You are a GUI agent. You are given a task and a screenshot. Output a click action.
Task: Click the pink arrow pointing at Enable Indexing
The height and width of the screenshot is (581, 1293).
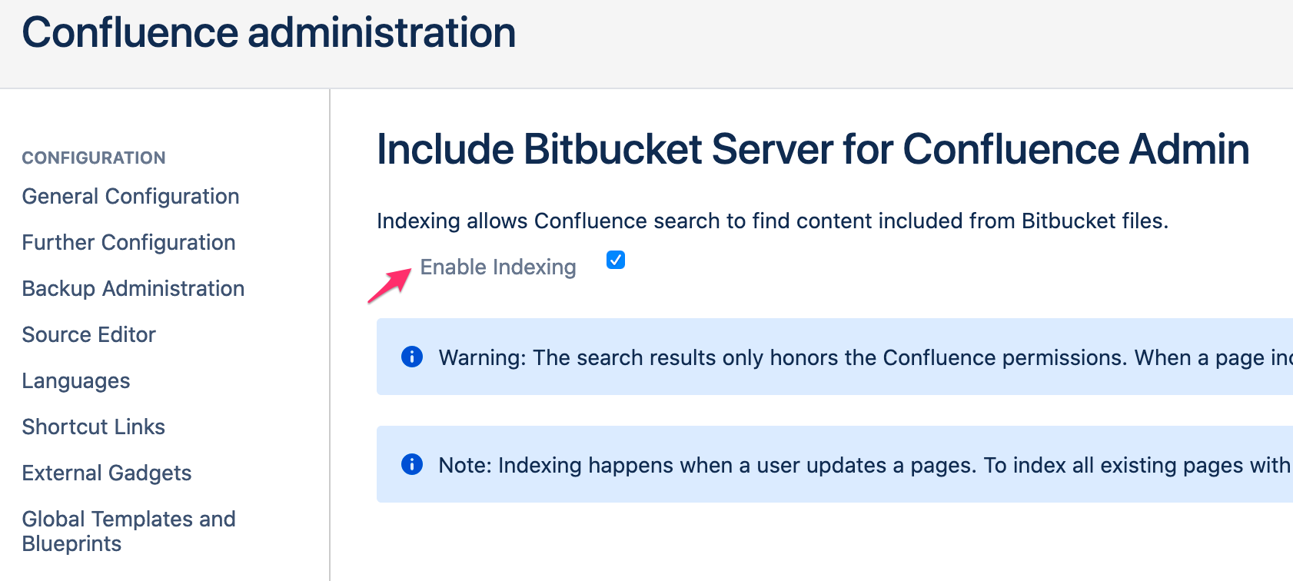point(389,285)
